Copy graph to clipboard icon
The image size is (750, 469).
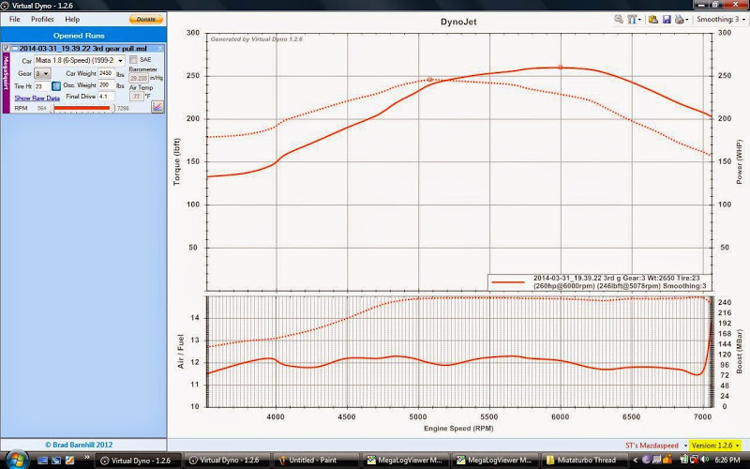point(653,19)
